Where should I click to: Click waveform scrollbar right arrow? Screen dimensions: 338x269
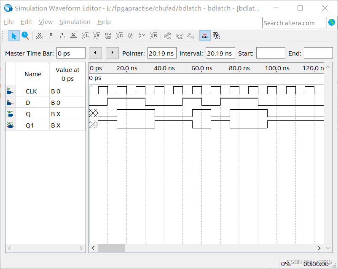coord(319,248)
